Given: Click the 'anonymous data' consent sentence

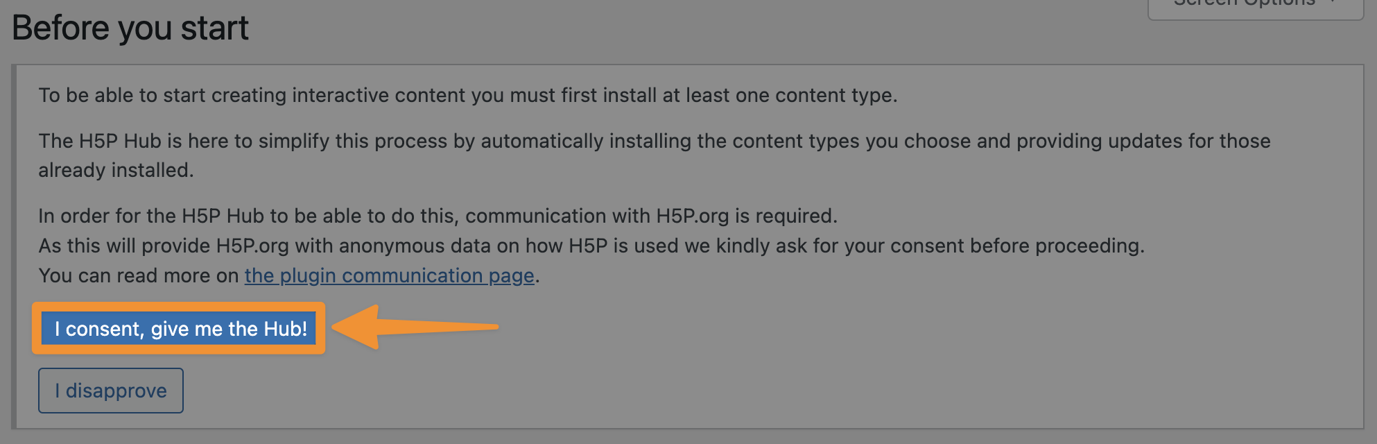Looking at the screenshot, I should (591, 246).
